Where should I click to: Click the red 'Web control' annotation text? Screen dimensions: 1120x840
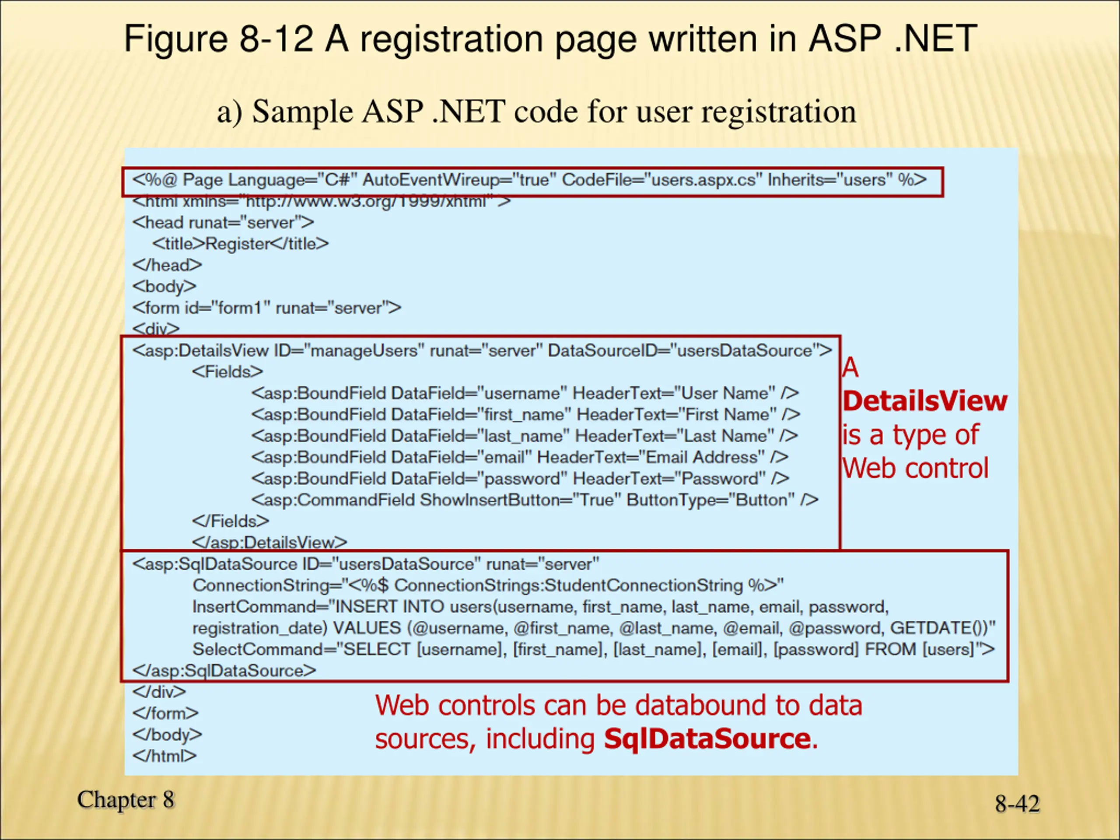[915, 468]
